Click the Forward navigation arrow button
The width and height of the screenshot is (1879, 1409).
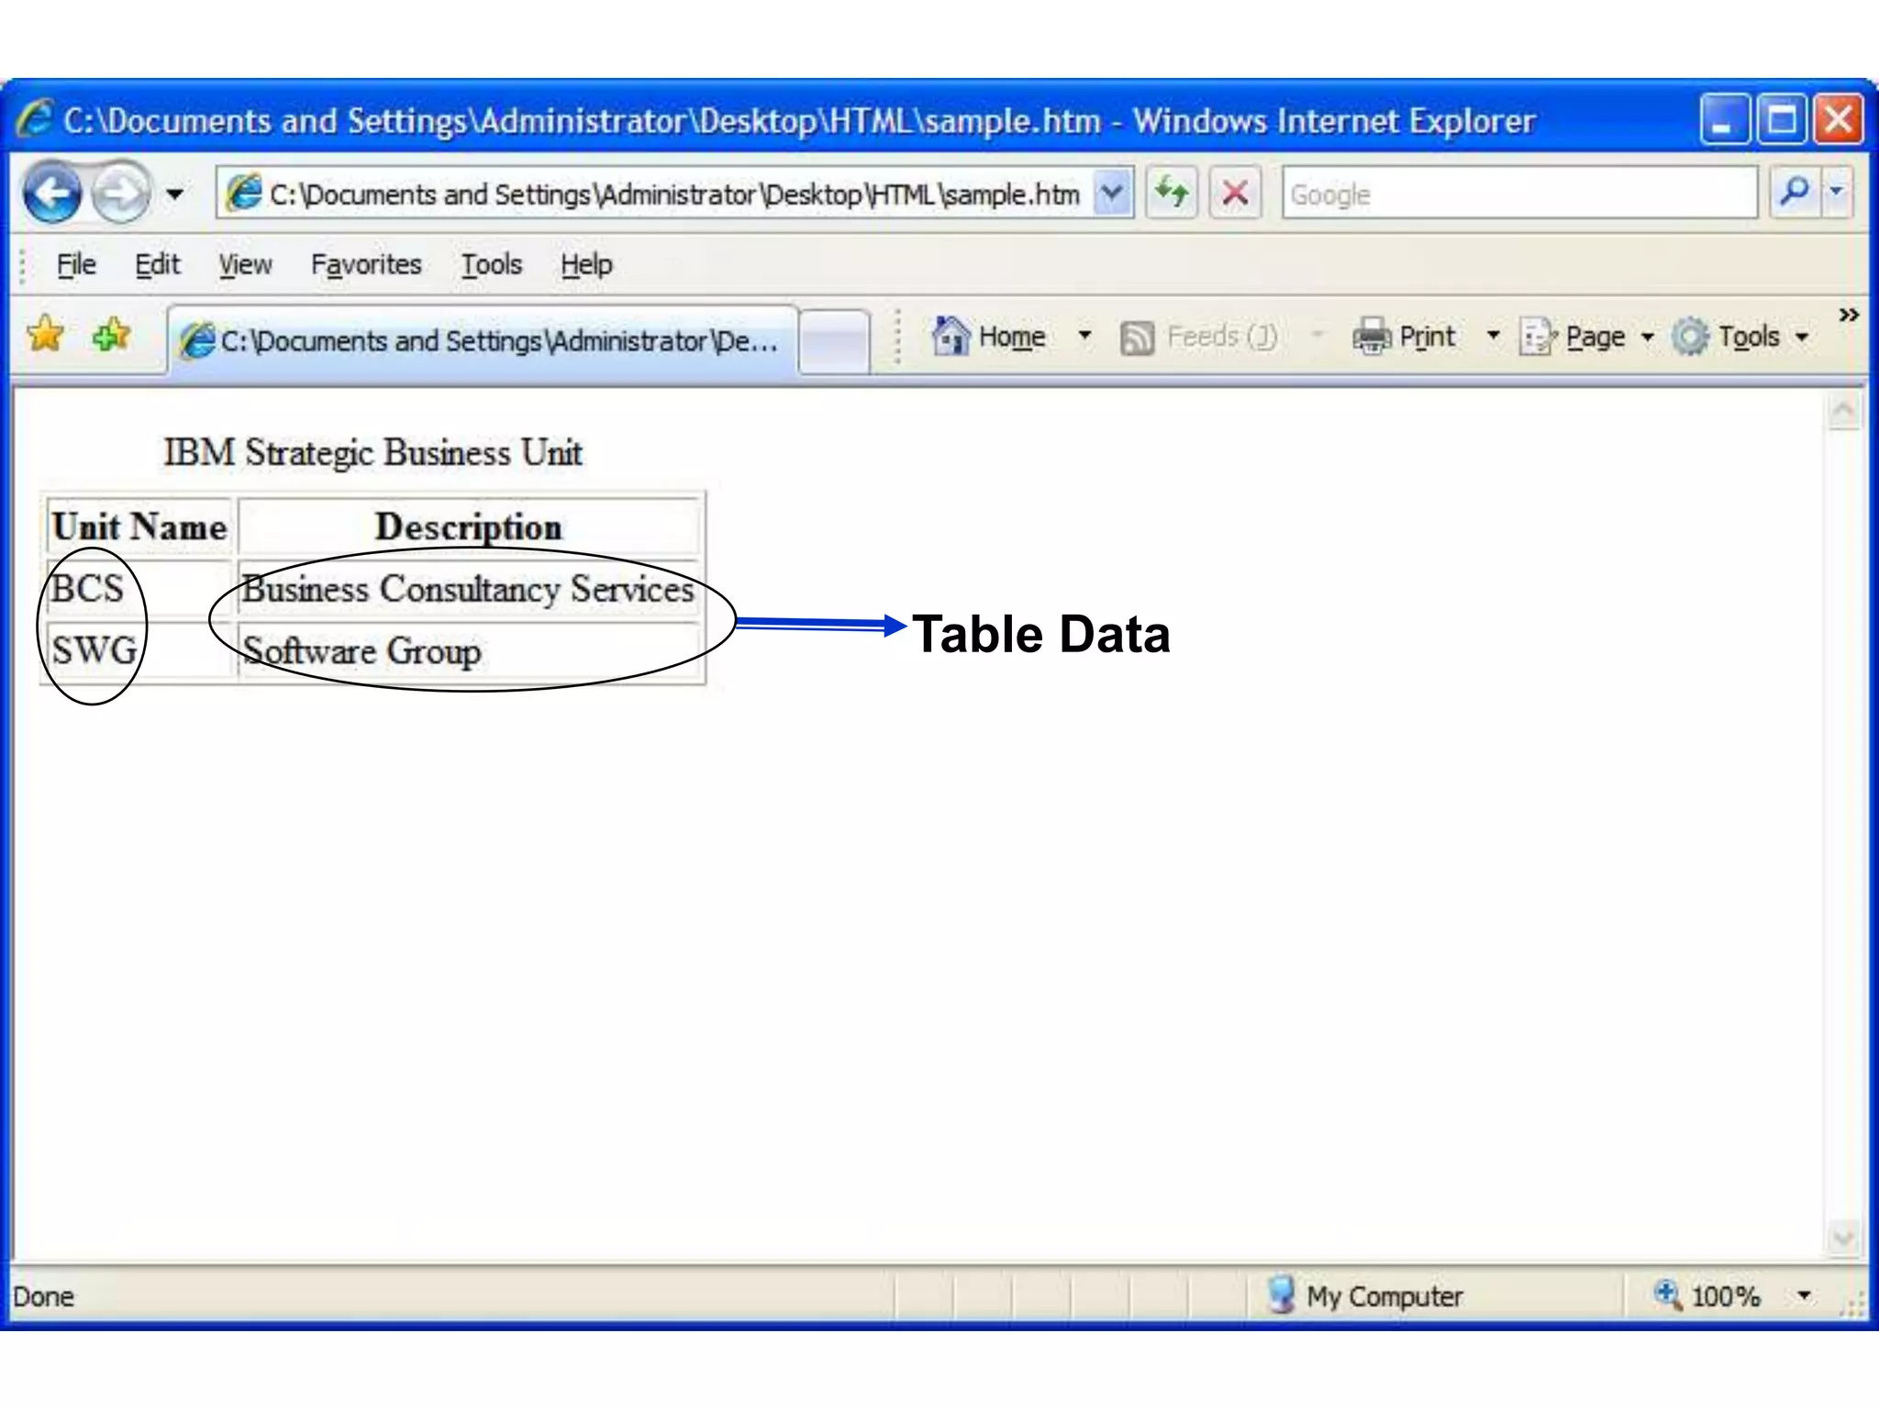click(x=120, y=194)
